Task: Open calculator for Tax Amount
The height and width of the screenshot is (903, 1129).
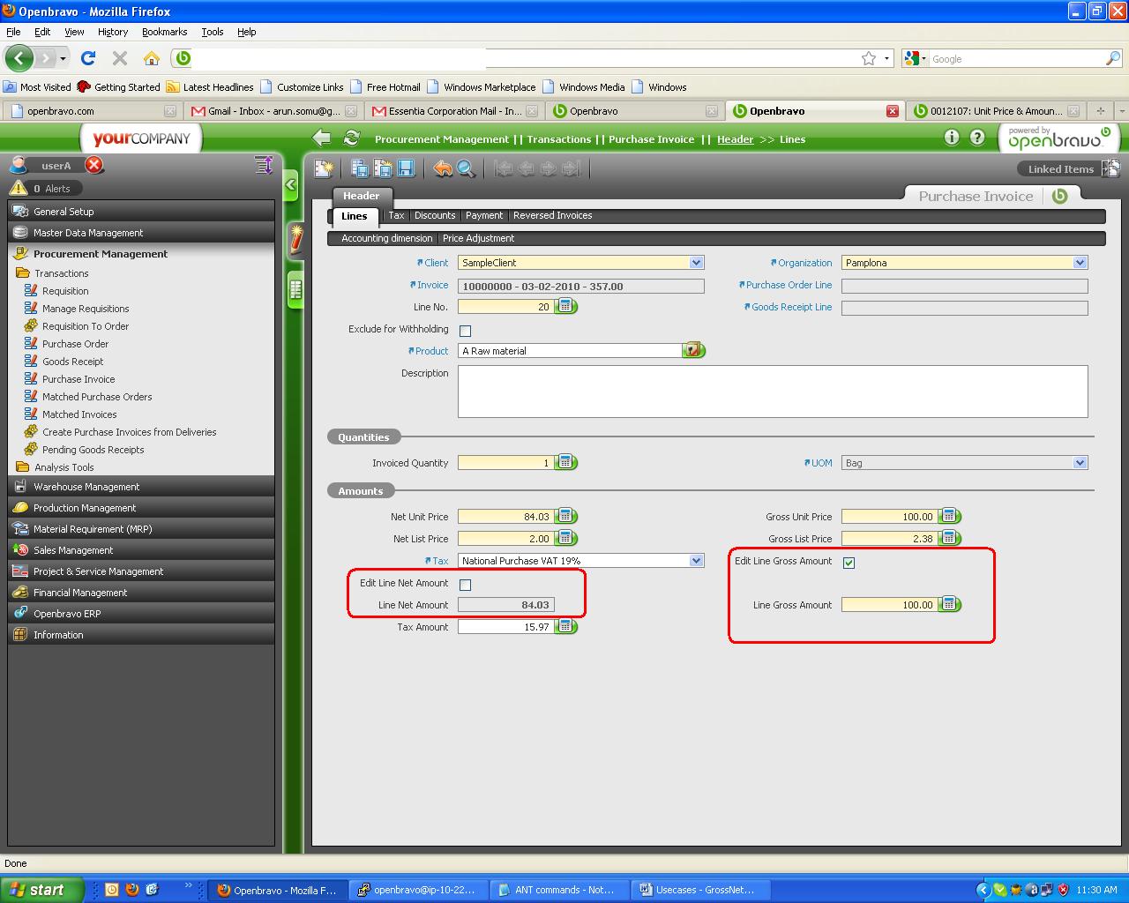Action: coord(565,626)
